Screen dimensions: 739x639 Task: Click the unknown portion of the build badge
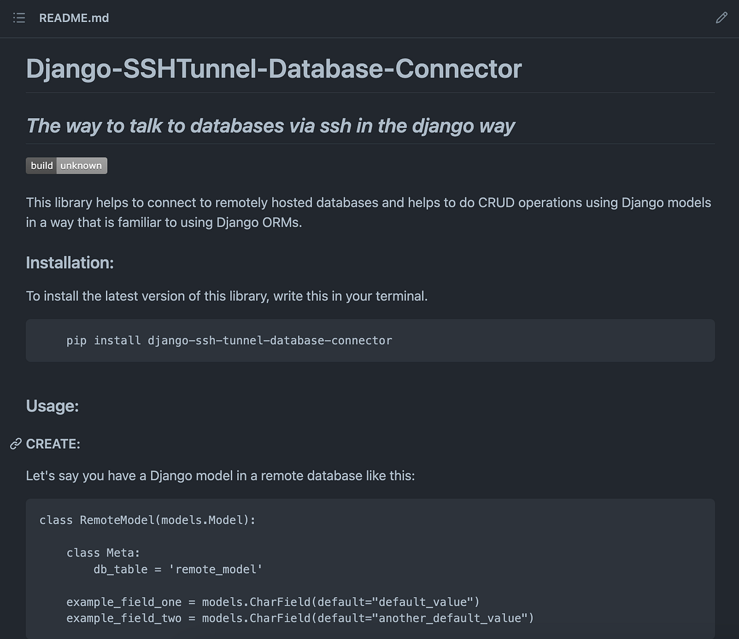click(81, 165)
